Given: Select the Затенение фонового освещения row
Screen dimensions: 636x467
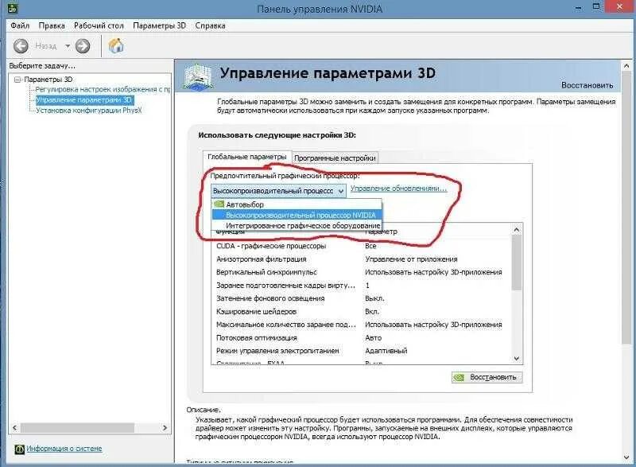Looking at the screenshot, I should tap(362, 298).
